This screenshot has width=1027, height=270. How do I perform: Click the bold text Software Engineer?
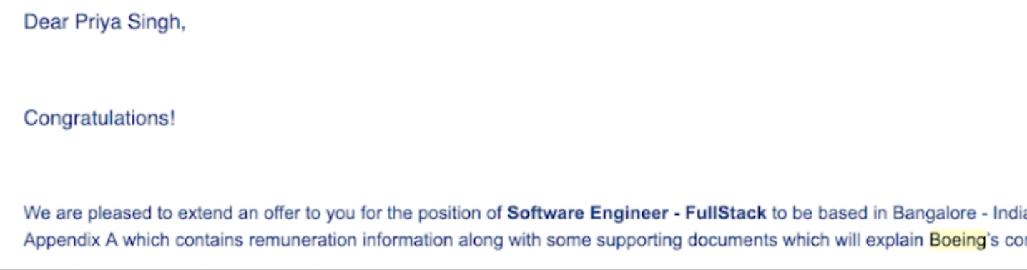(x=588, y=214)
